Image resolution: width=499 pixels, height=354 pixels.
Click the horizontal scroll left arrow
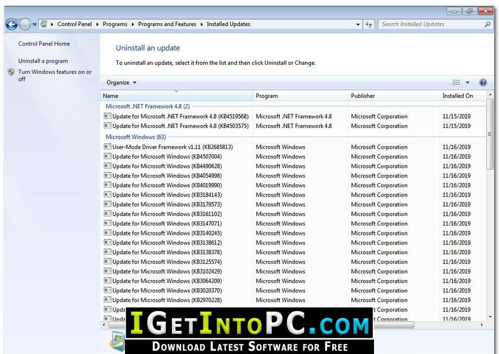pyautogui.click(x=104, y=325)
